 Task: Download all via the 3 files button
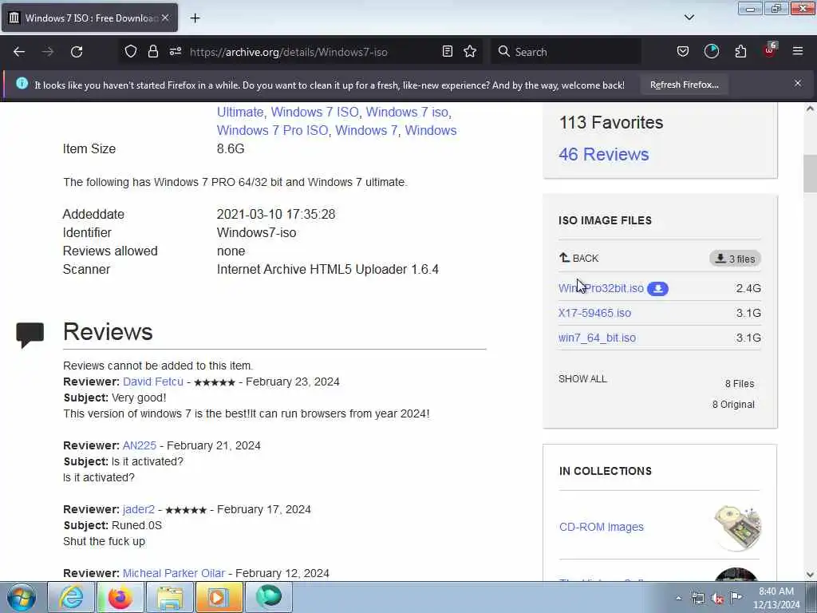tap(735, 259)
